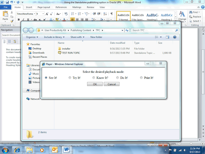
Task: Click Cancel in the Player dialog
Action: [x=112, y=84]
